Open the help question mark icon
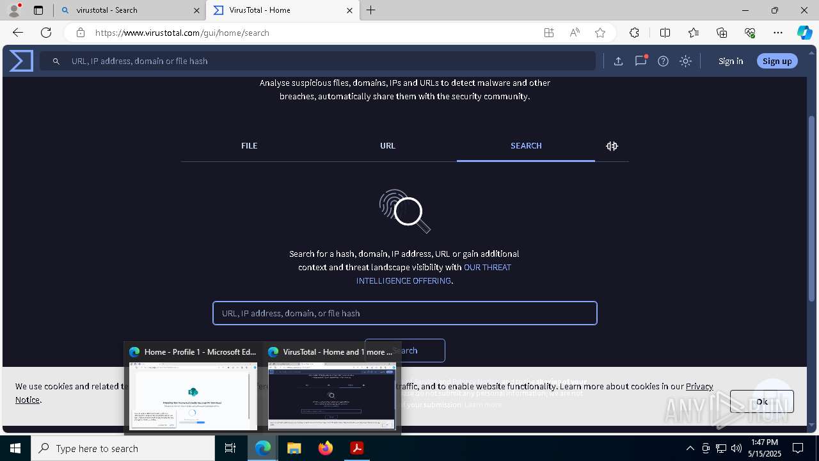Screen dimensions: 819x461 (663, 61)
